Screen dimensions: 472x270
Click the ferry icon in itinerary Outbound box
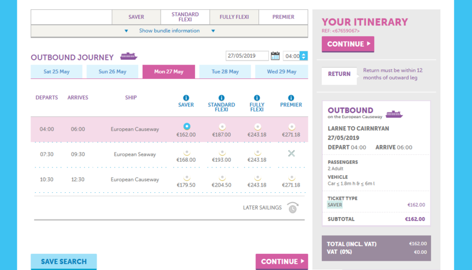(394, 114)
